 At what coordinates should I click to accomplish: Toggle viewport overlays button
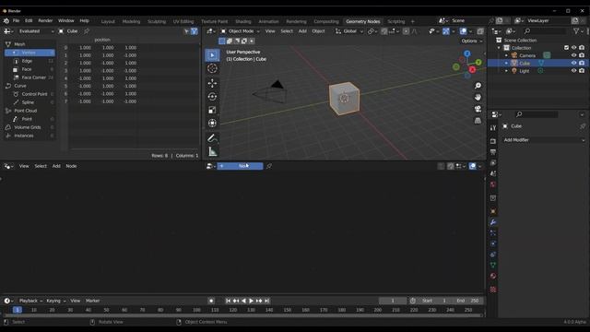click(x=463, y=31)
